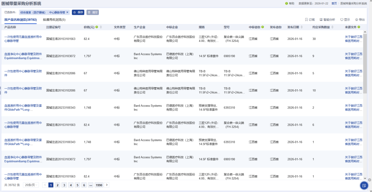The image size is (372, 192).
Task: Click the 显示 display settings icon
Action: tap(342, 20)
